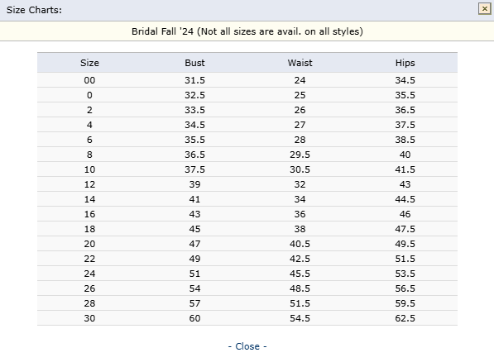The width and height of the screenshot is (494, 362).
Task: Select the size 16 row label
Action: tap(89, 214)
